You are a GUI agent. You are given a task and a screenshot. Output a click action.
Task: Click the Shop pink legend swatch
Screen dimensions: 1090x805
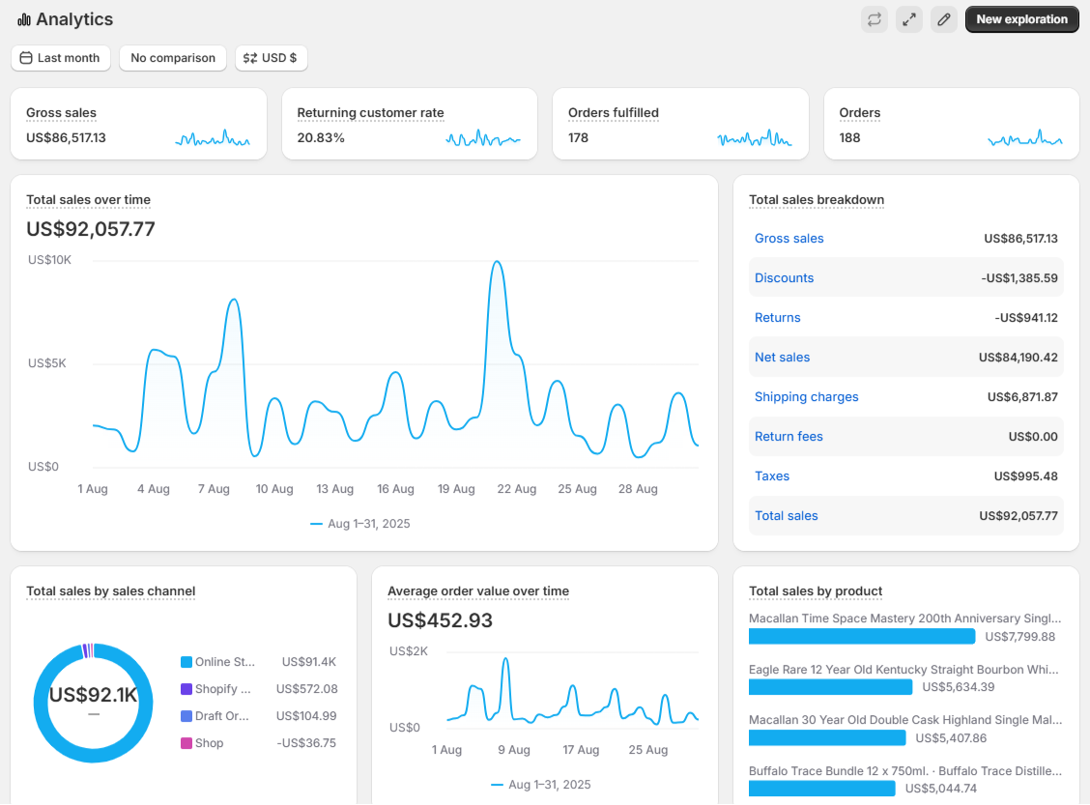(x=186, y=743)
